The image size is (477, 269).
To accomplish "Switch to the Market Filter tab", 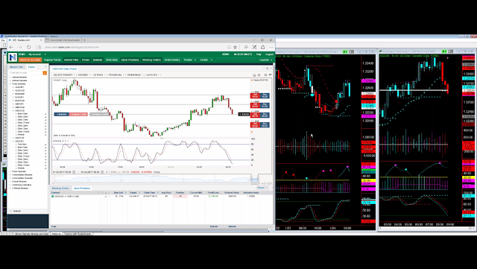I will click(16, 67).
